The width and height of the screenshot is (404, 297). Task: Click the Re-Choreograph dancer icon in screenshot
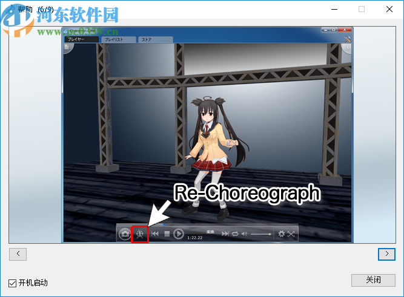click(x=140, y=234)
